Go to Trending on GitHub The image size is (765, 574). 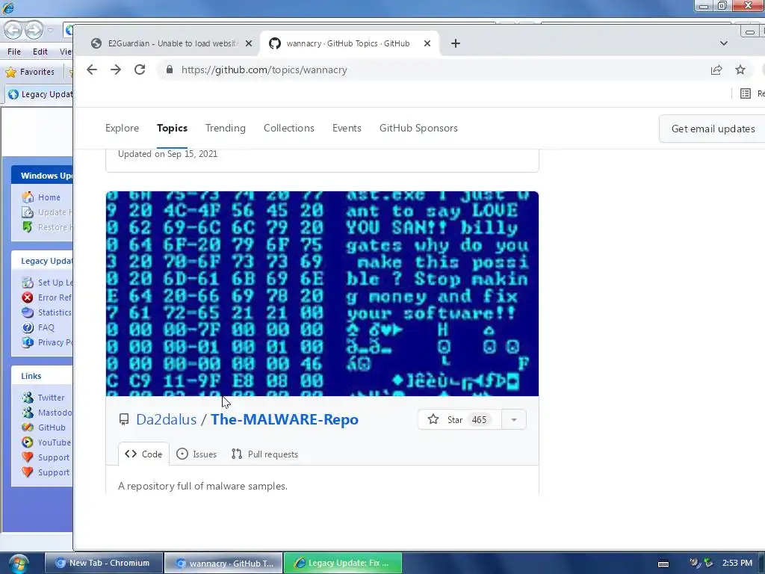[226, 128]
